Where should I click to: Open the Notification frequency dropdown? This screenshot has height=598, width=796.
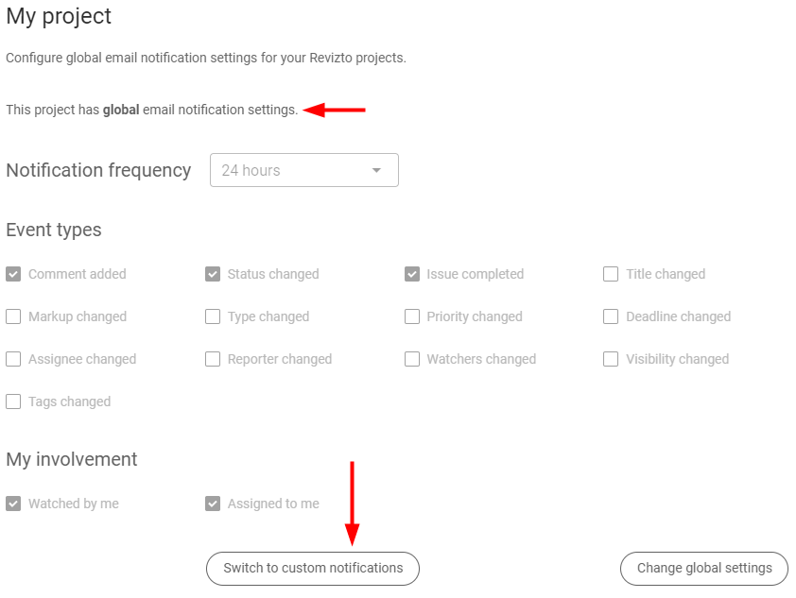303,170
